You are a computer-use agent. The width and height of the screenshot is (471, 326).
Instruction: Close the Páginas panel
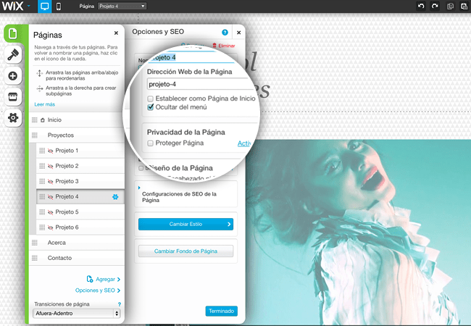[116, 33]
